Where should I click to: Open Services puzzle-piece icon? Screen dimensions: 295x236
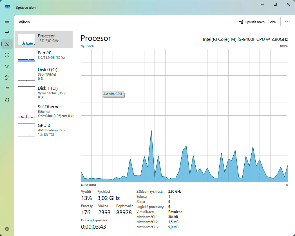click(x=7, y=100)
